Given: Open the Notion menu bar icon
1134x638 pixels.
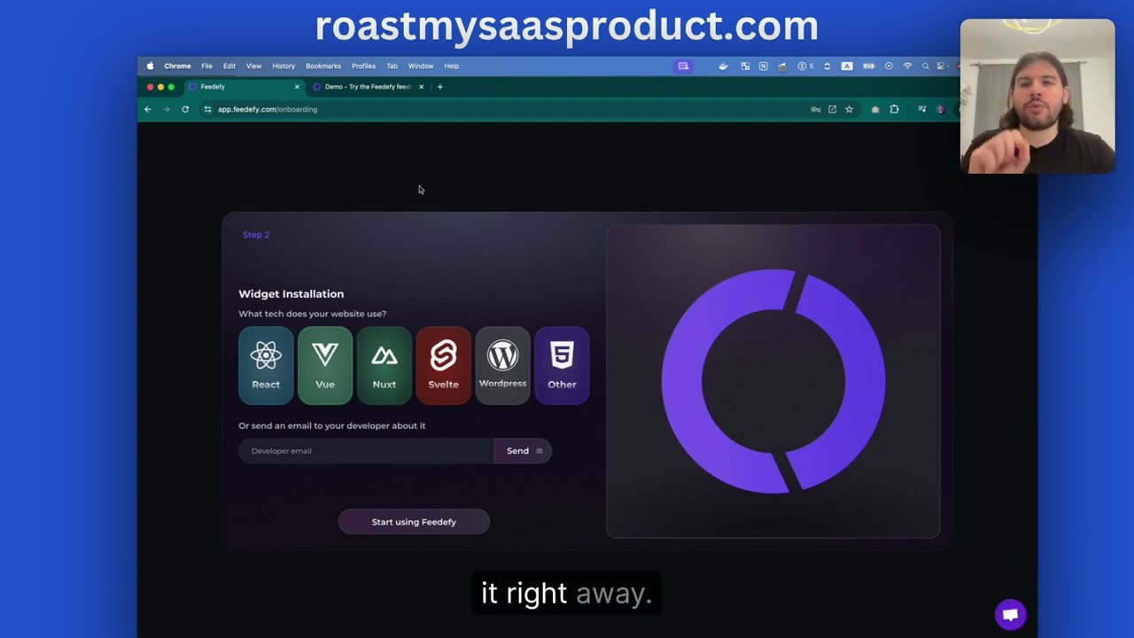Looking at the screenshot, I should point(763,66).
